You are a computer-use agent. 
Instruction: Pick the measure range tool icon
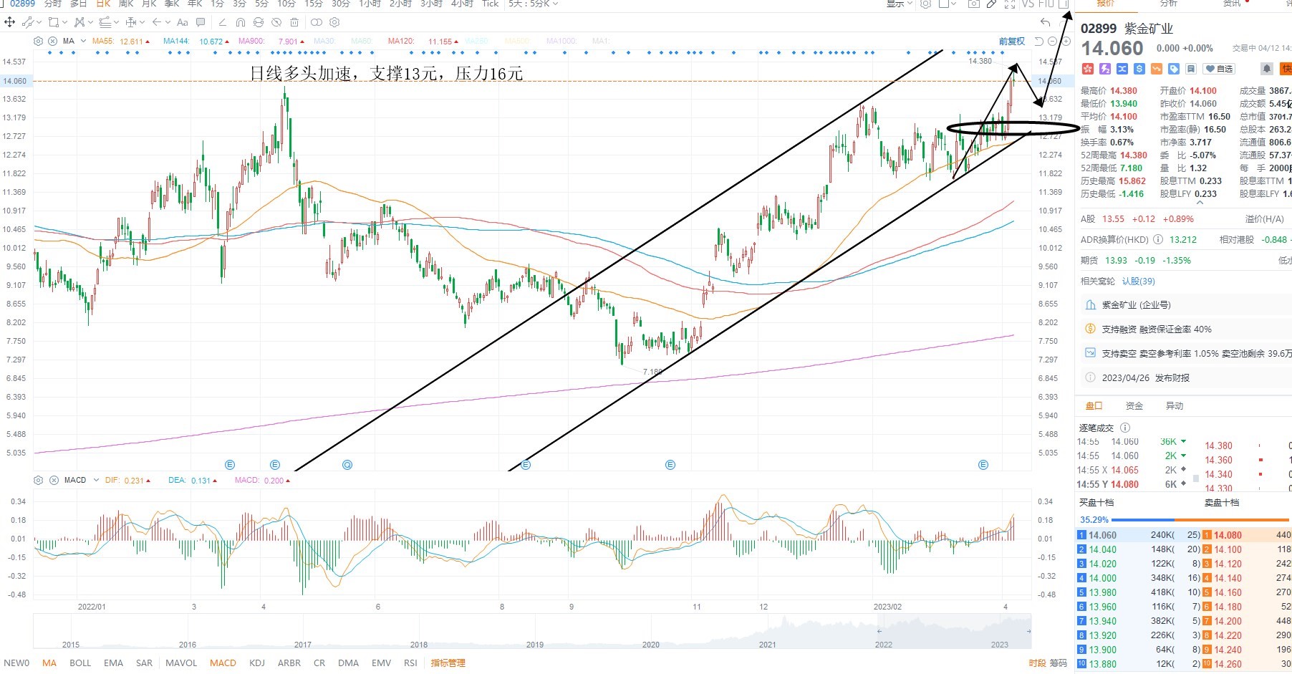click(x=131, y=22)
